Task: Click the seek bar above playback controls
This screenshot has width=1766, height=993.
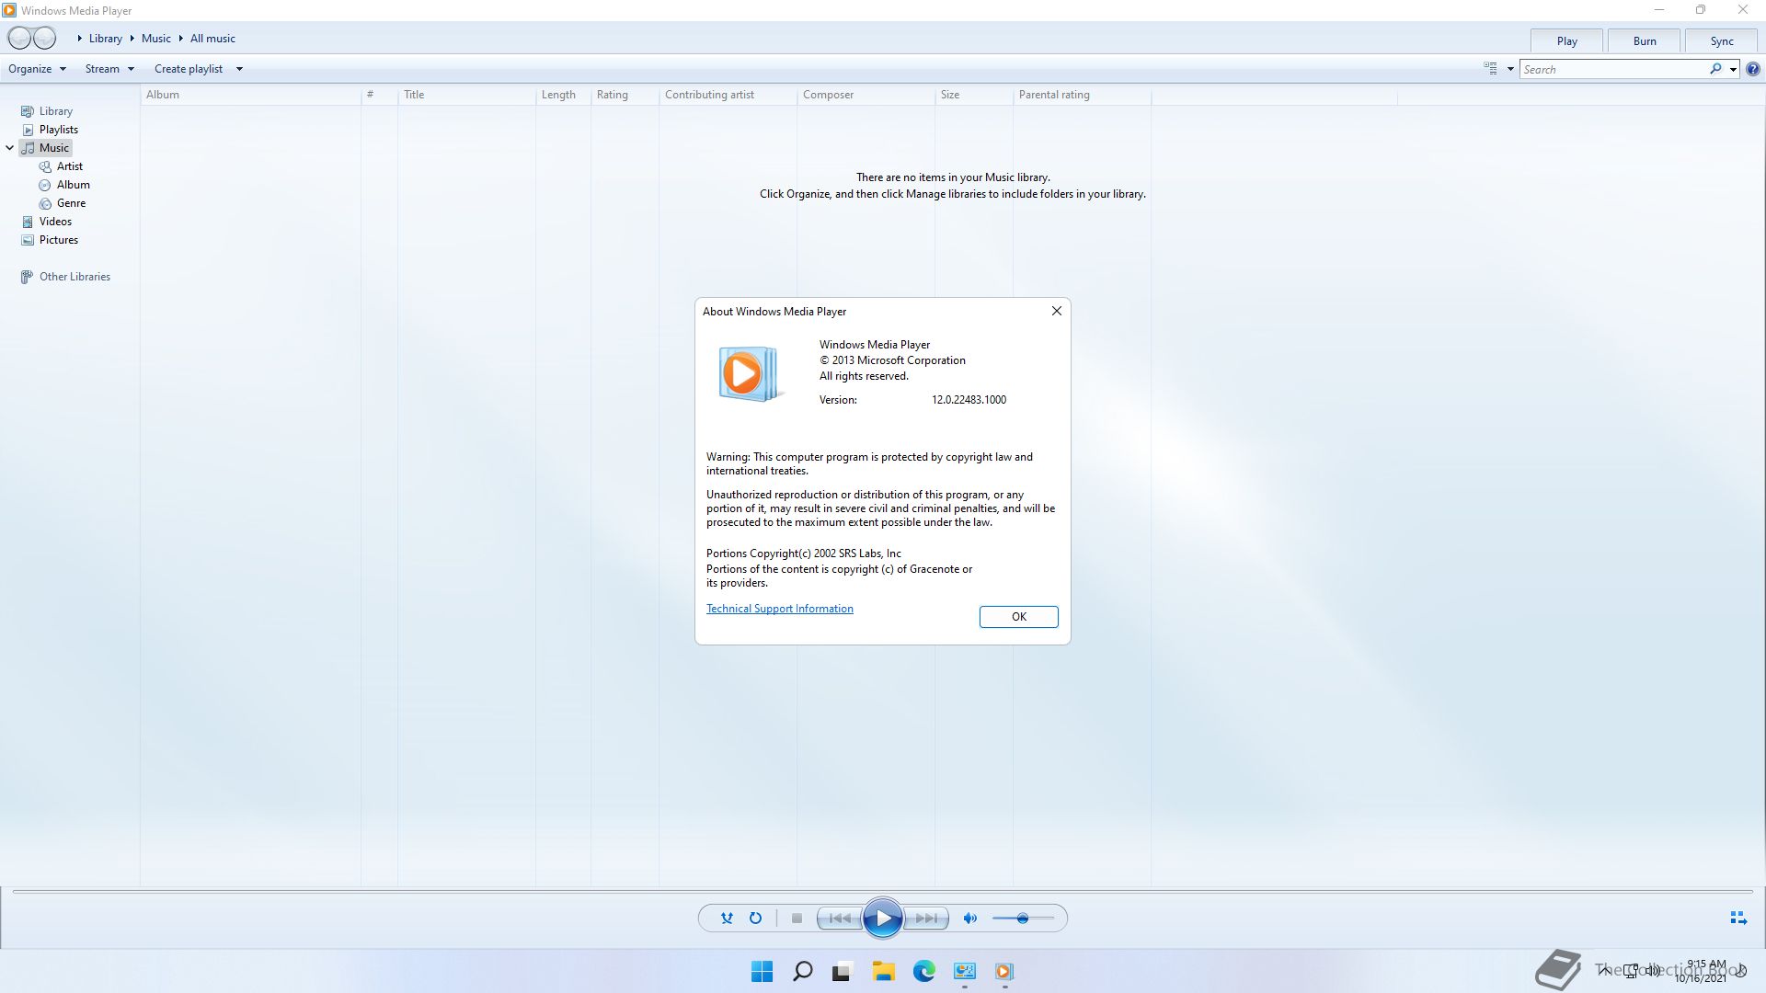Action: [x=883, y=892]
